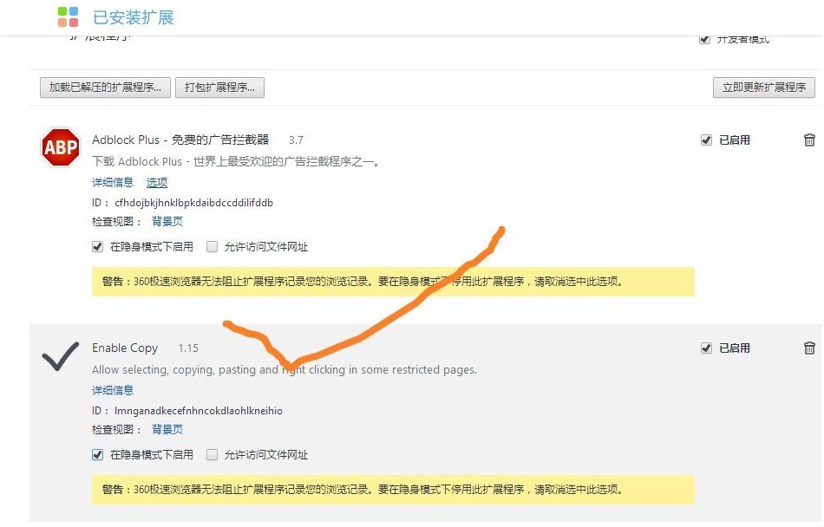The width and height of the screenshot is (824, 527).
Task: Click the yellow warning banner under Enable Copy
Action: [393, 489]
